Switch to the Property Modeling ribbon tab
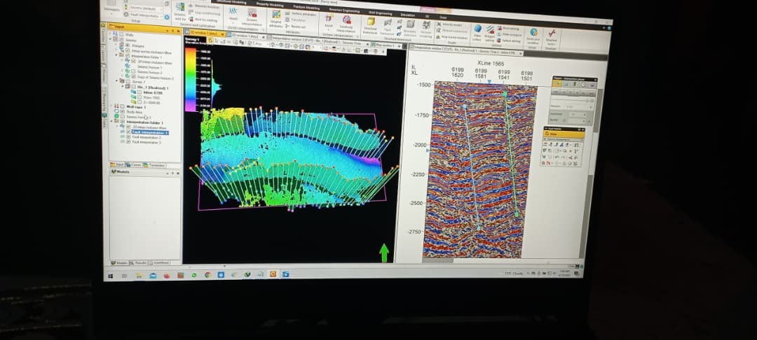757x340 pixels. 269,4
